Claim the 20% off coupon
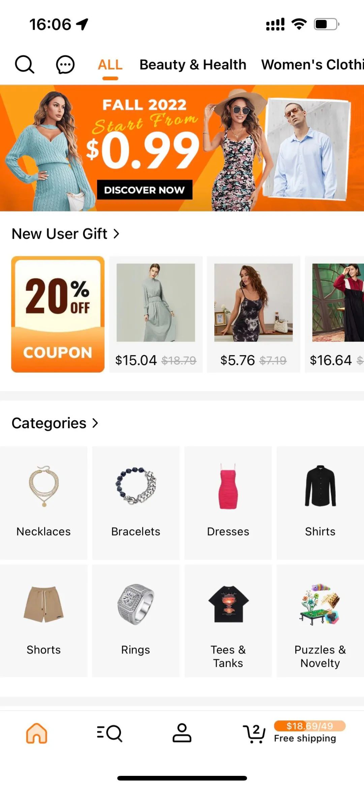This screenshot has height=788, width=364. (58, 314)
